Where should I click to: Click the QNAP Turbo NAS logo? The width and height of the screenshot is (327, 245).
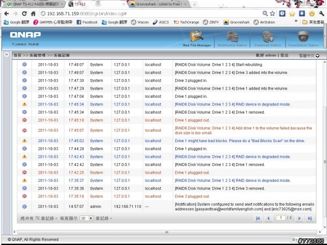pyautogui.click(x=25, y=38)
